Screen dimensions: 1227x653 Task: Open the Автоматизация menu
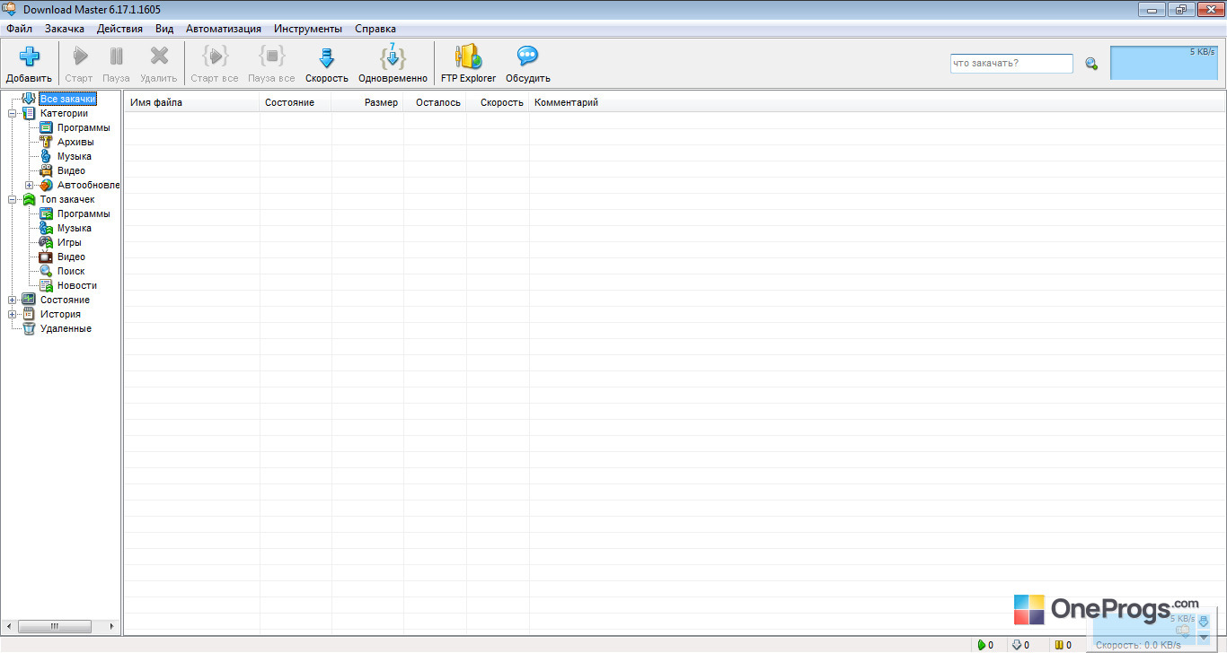click(x=224, y=29)
